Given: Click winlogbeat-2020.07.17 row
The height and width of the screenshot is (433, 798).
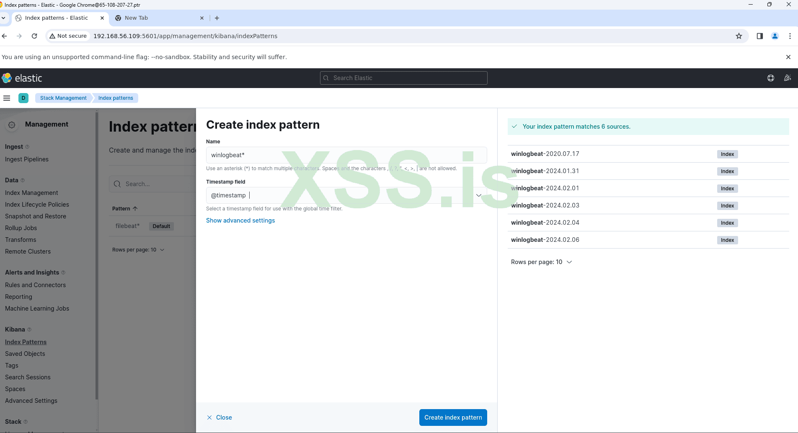Looking at the screenshot, I should coord(648,154).
